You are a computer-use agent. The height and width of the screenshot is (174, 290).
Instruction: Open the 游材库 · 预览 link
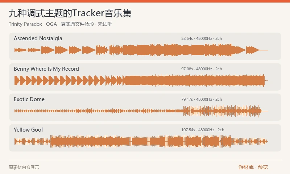pos(253,167)
